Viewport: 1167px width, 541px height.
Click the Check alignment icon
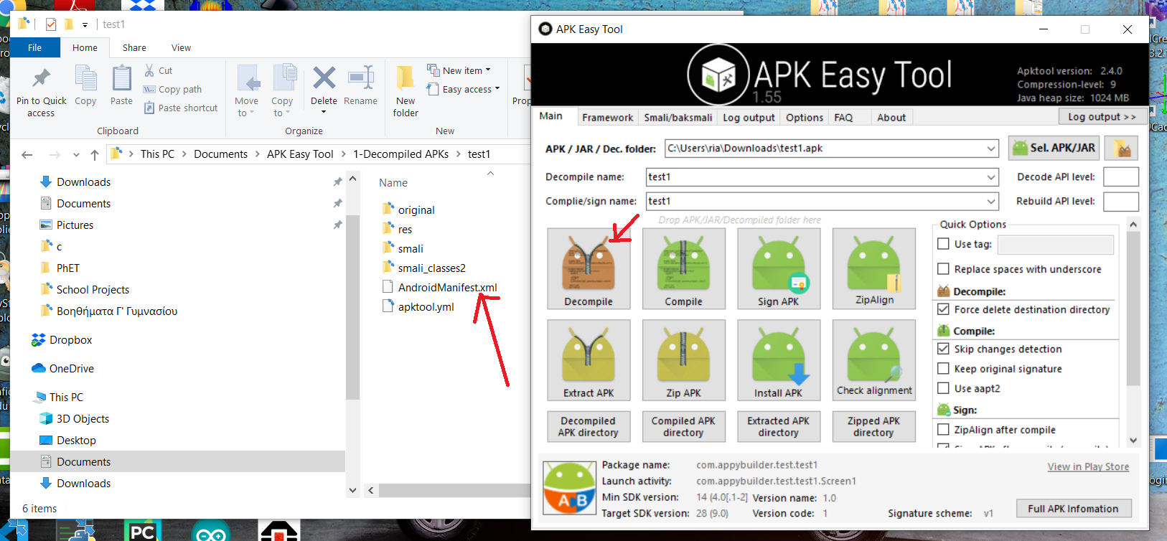coord(873,359)
